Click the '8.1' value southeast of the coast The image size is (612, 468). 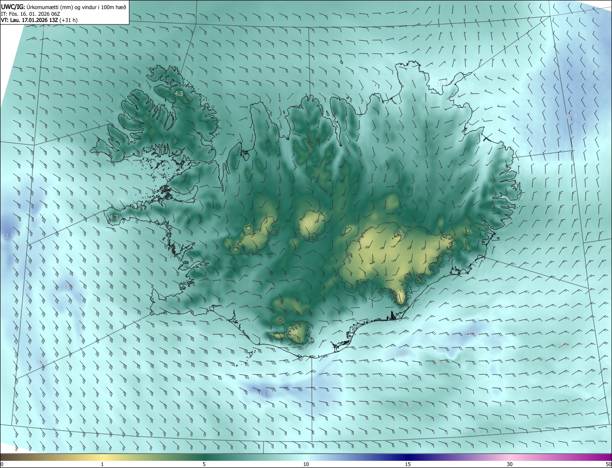tap(441, 363)
